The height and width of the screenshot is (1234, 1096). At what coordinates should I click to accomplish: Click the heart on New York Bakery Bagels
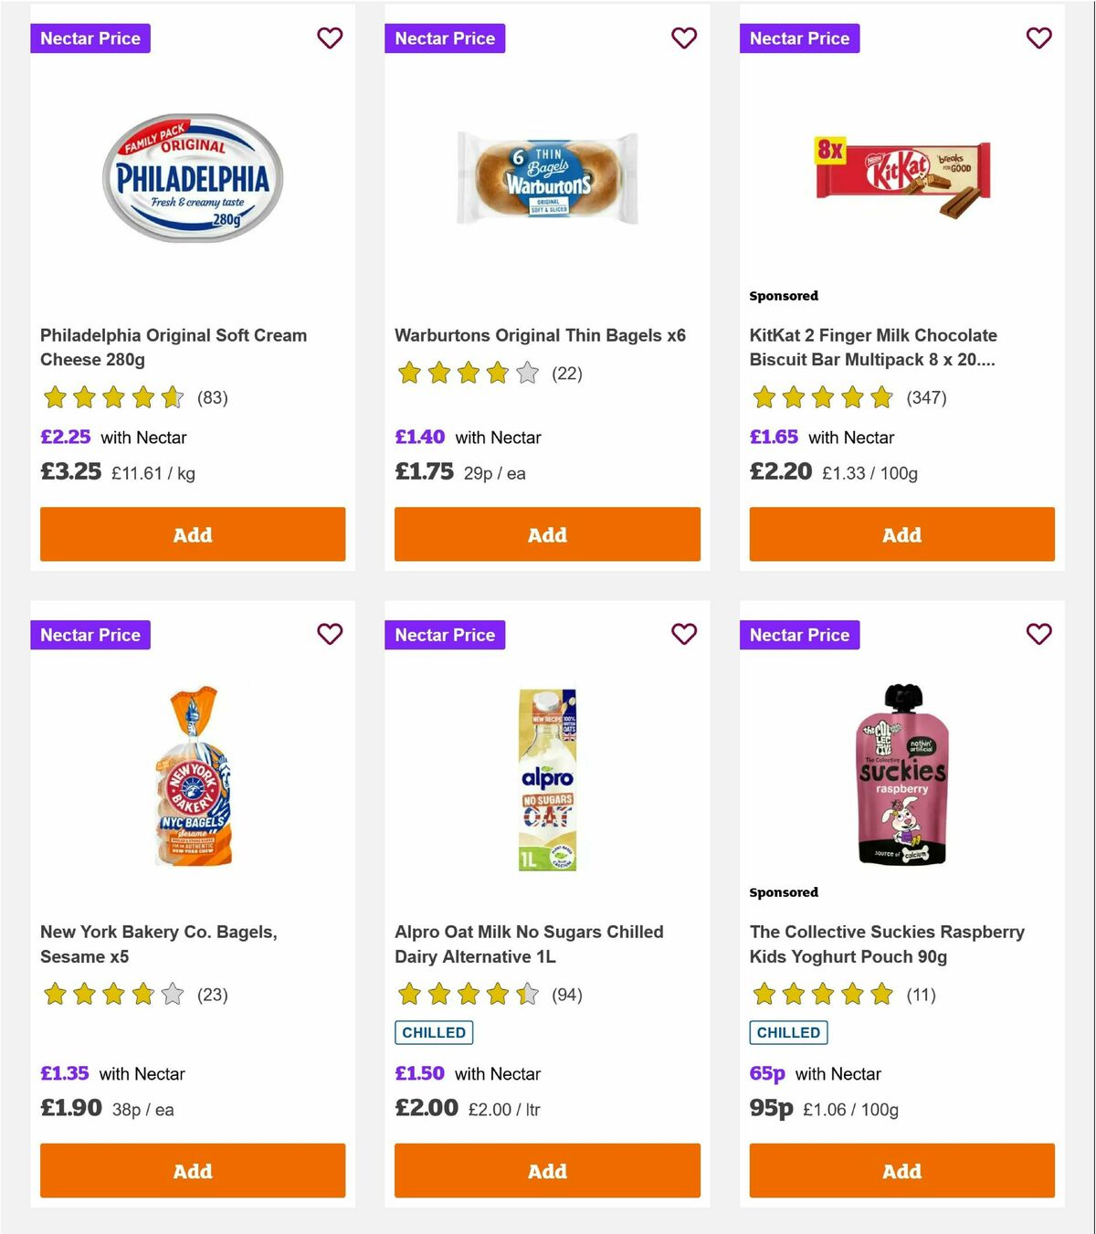[x=330, y=634]
